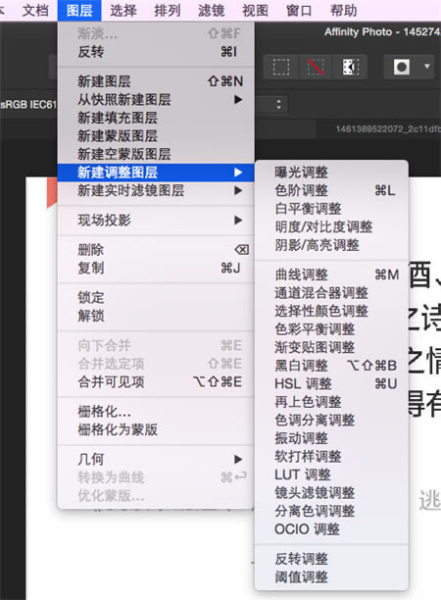The width and height of the screenshot is (441, 600).
Task: Click the stepper arrows beside sRGB field
Action: coord(279,105)
